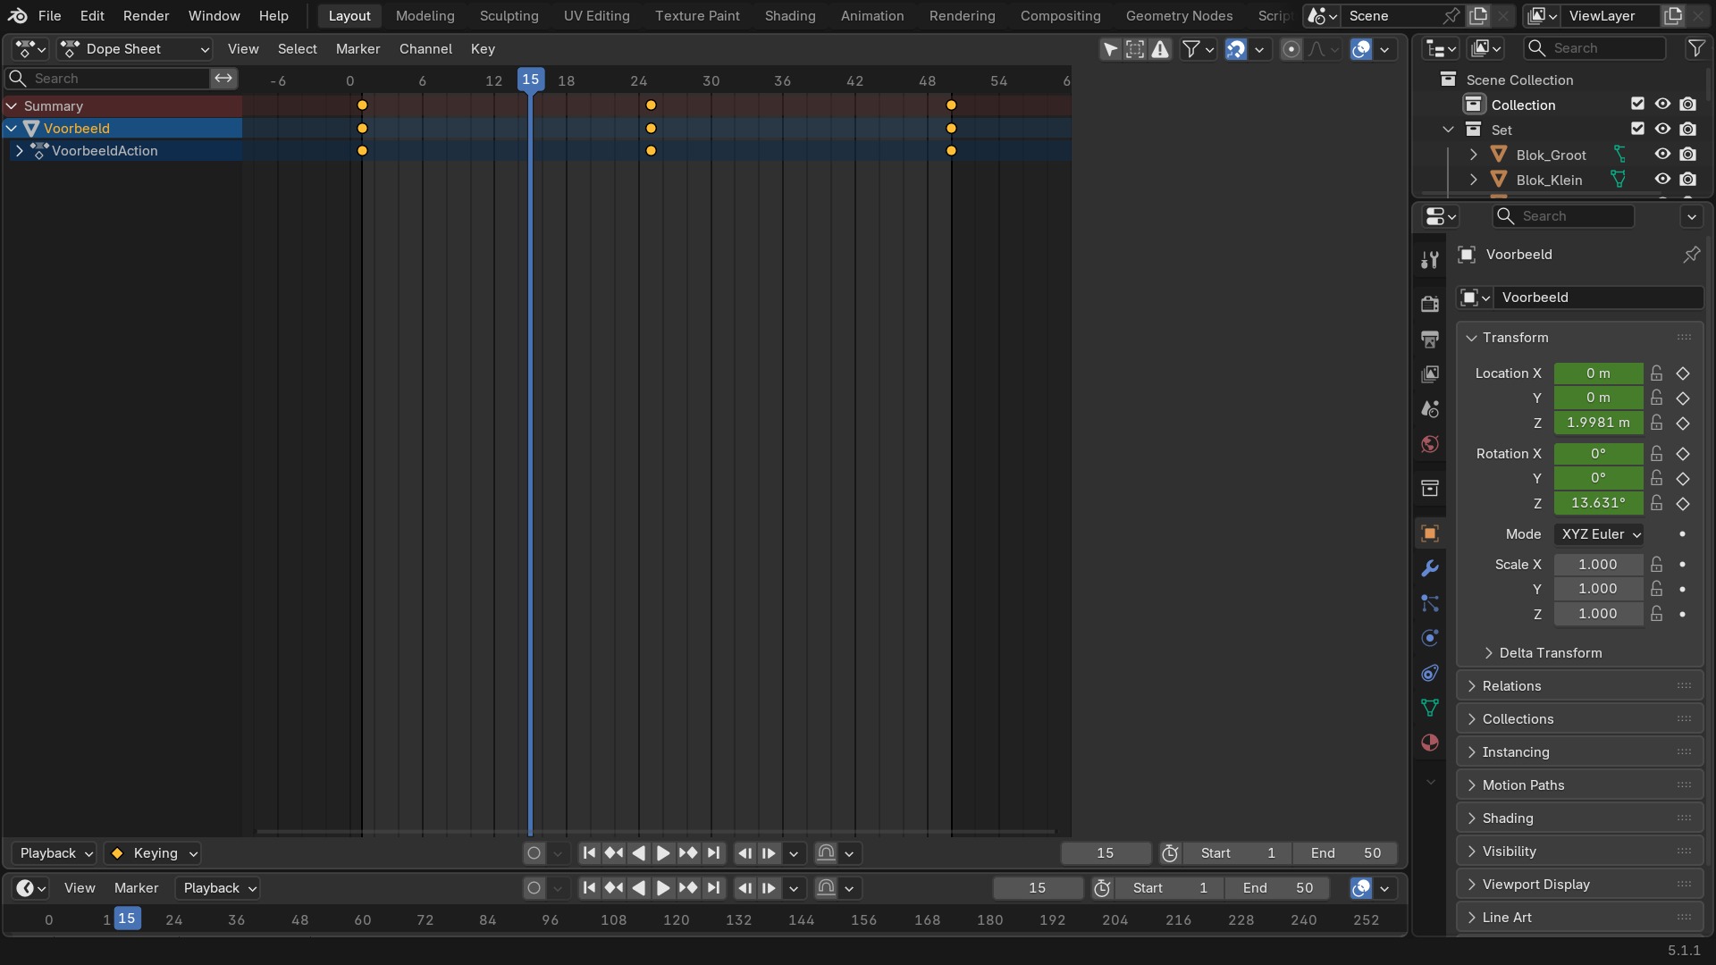This screenshot has height=965, width=1716.
Task: Select the frame 24 keyframe on Voorbeeld row
Action: [651, 129]
